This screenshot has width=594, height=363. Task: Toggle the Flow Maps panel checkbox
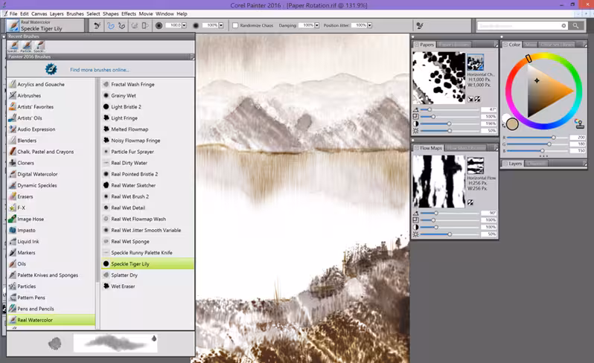point(417,148)
